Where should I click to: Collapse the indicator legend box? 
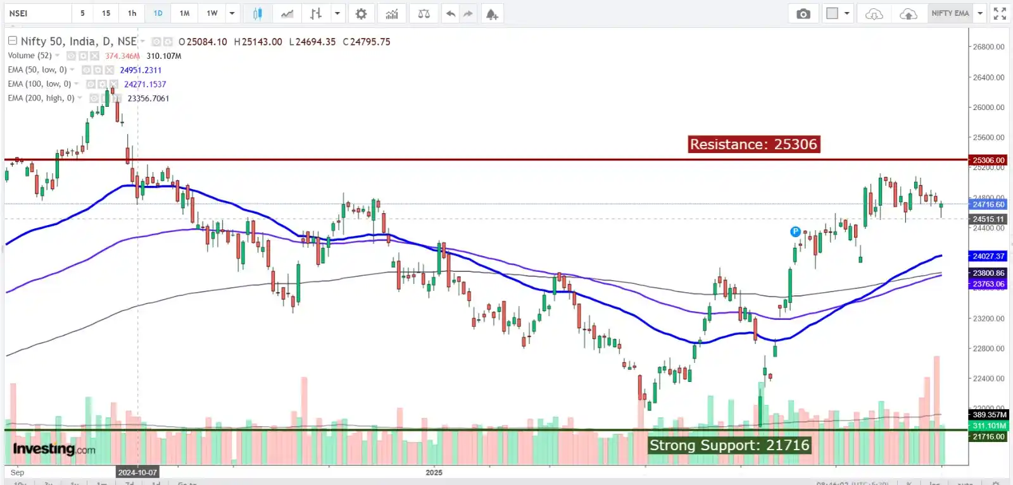click(x=12, y=40)
